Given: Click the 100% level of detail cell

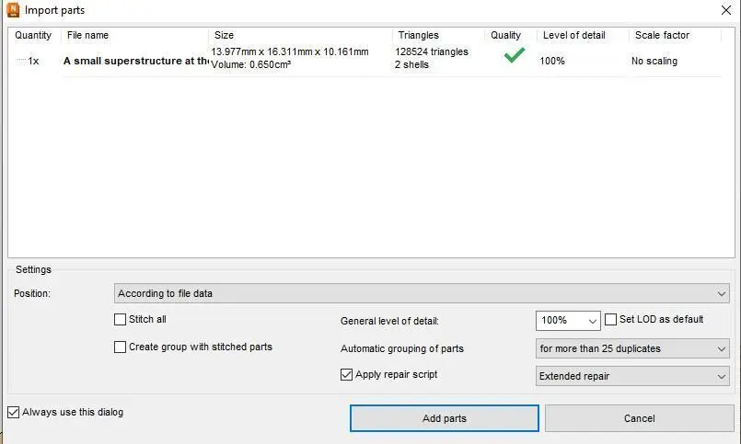Looking at the screenshot, I should [x=552, y=61].
